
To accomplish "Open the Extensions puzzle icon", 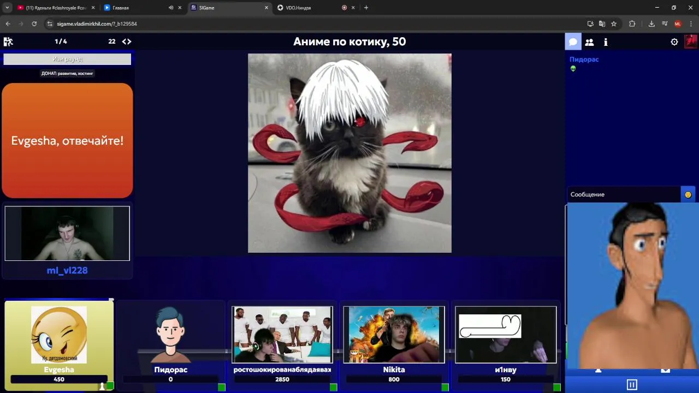I will [632, 23].
